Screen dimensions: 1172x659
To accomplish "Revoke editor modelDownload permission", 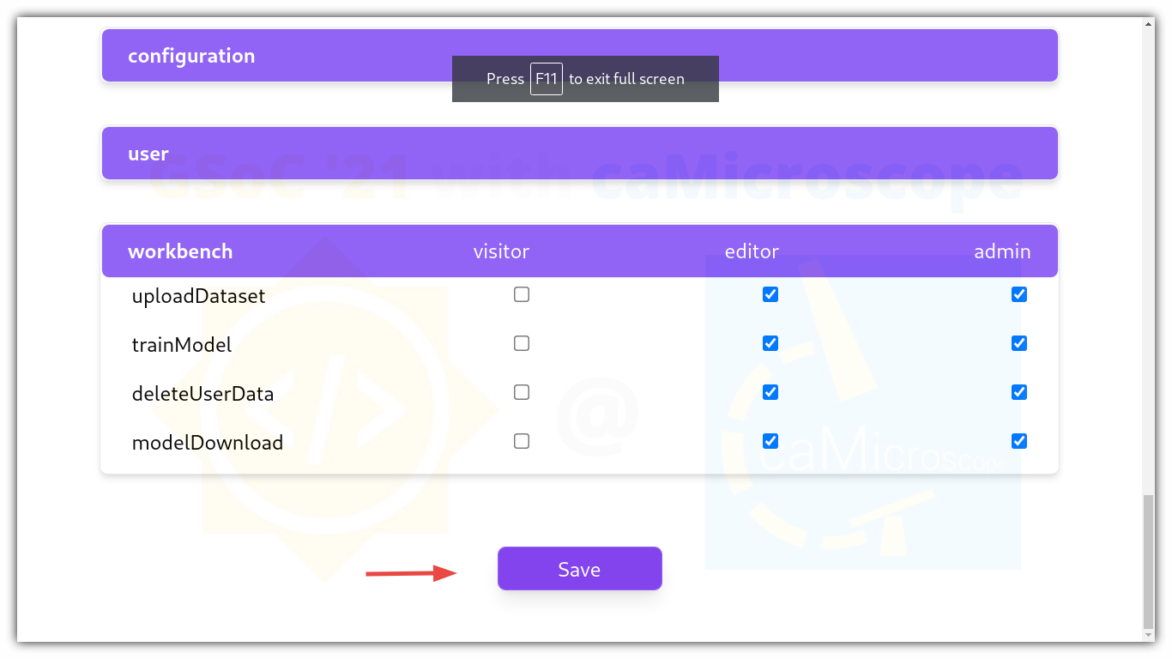I will (770, 441).
